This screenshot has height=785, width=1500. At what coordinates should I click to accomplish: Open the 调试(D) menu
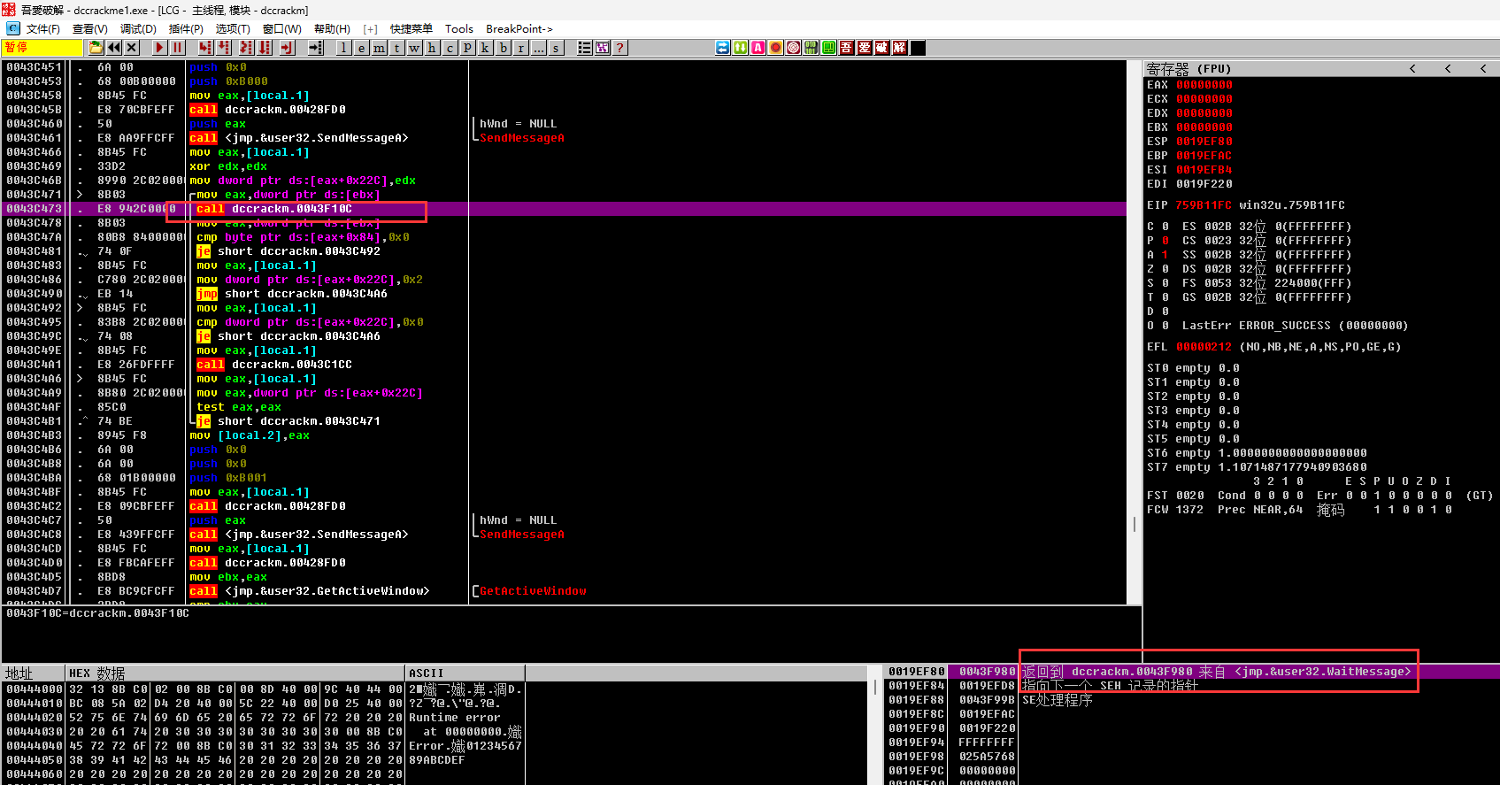(x=138, y=29)
